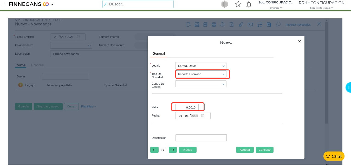351x166 pixels.
Task: Click the Fecha Emision date field
Action: [68, 37]
